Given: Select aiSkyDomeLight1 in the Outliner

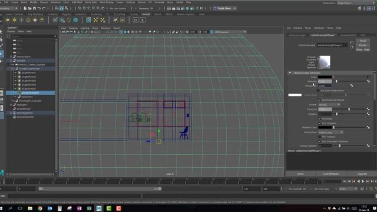Looking at the screenshot, I should 31,93.
